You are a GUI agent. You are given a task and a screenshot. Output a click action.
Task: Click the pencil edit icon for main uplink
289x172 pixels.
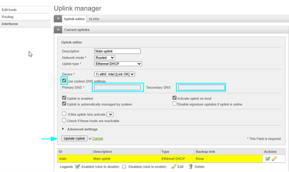274,159
